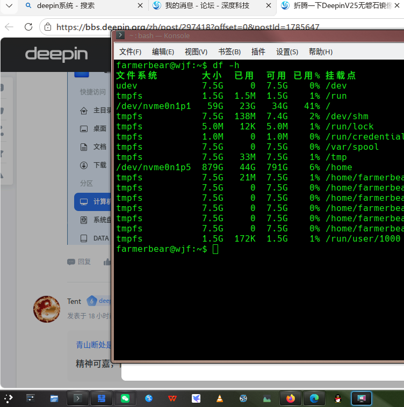Image resolution: width=404 pixels, height=407 pixels.
Task: Open the quoted "青山断处是" link
Action: (93, 345)
